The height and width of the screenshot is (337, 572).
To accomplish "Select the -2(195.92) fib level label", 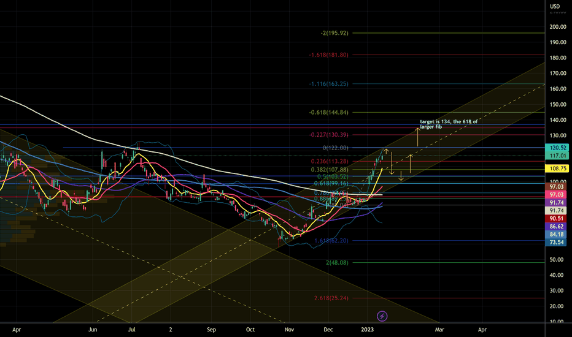I will click(334, 33).
